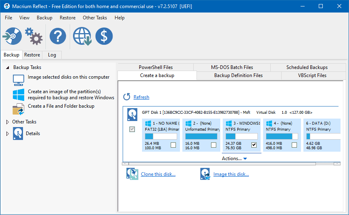Click the Clone this disk... link
349x215 pixels.
[158, 174]
